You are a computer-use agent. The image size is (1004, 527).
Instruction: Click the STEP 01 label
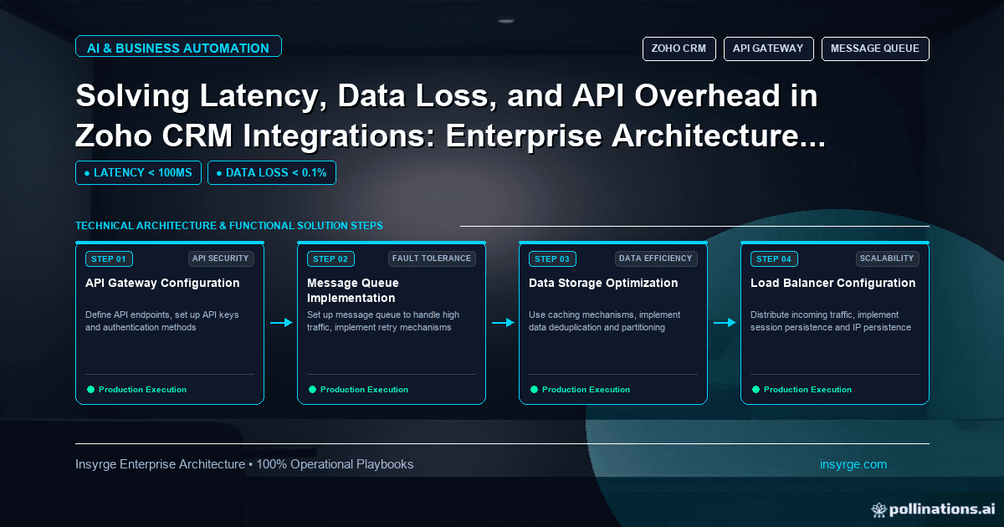109,259
